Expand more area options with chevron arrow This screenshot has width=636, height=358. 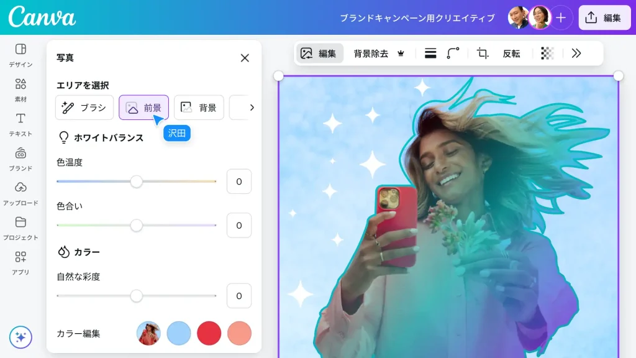click(252, 108)
